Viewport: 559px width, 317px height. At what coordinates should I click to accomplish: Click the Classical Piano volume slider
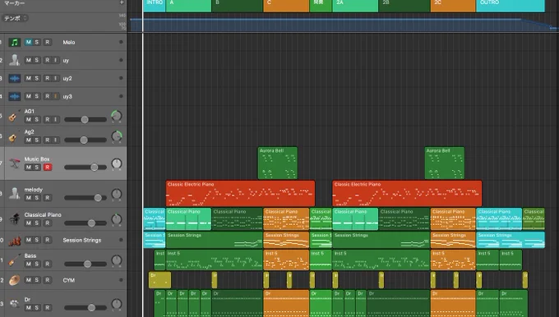click(x=85, y=223)
